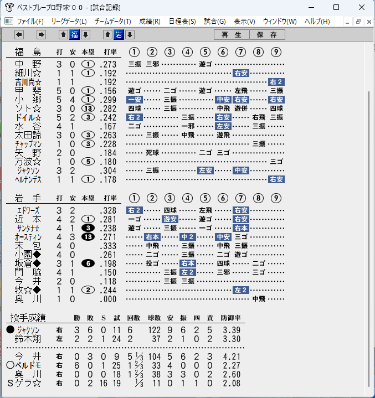Click the 保存 save button
This screenshot has height=398, width=375.
click(x=267, y=34)
